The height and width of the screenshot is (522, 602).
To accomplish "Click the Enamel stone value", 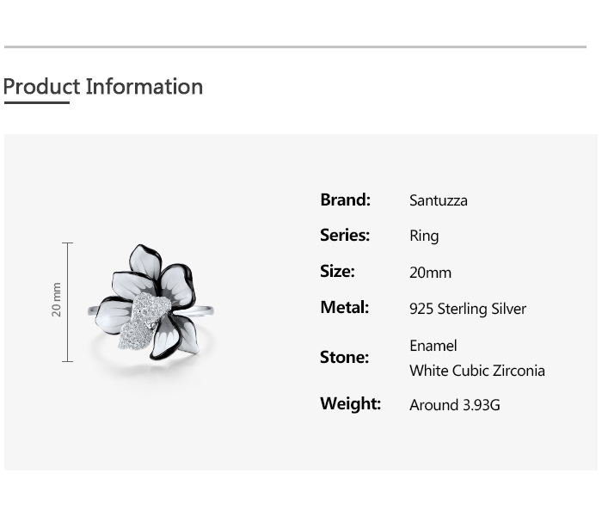I will [433, 346].
